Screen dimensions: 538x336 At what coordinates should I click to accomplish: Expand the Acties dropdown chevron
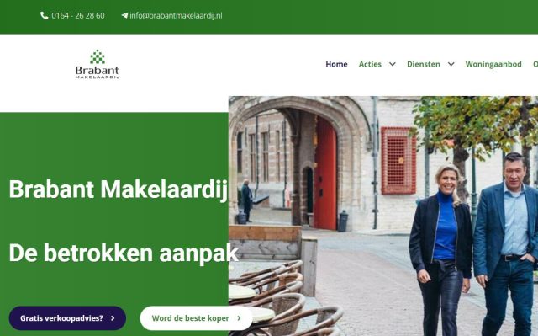(393, 64)
